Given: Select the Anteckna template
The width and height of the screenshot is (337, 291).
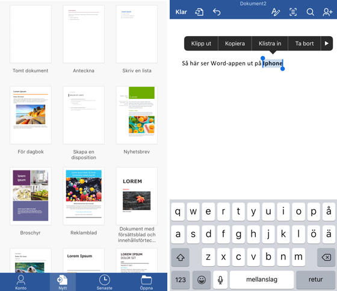Looking at the screenshot, I should pos(84,34).
